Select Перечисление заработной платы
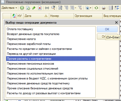121x101 pixels. coord(51,44)
